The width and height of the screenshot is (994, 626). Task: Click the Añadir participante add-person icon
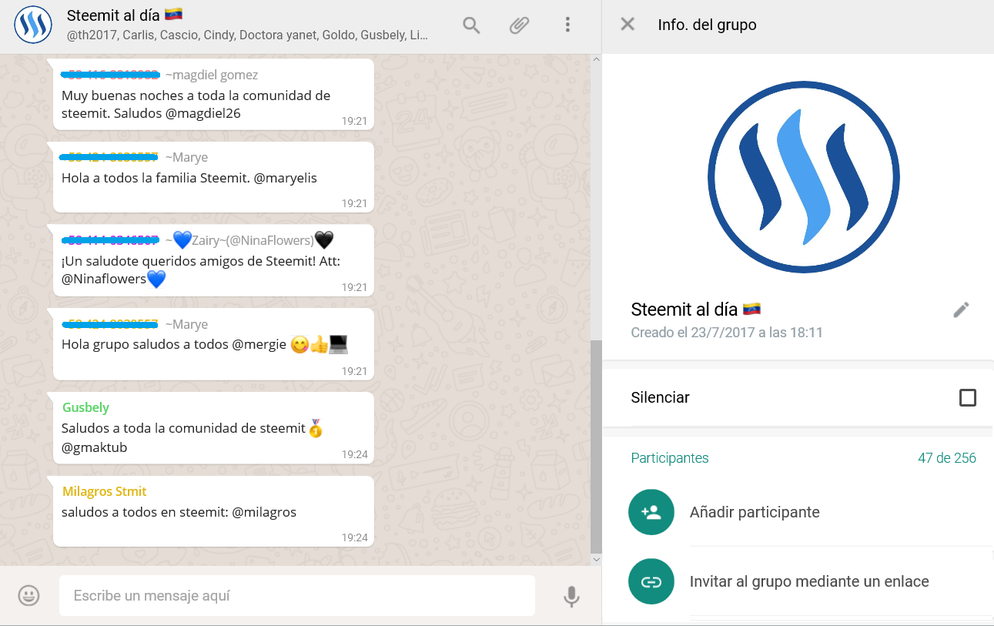click(x=651, y=512)
